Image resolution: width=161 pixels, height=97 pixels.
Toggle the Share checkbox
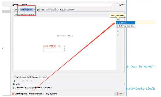coord(118,5)
